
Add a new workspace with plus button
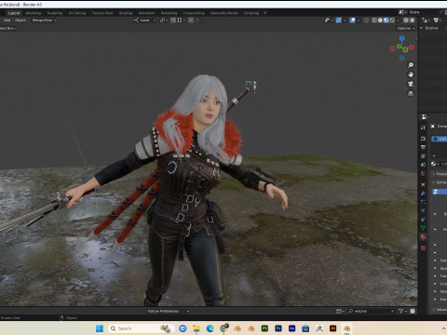click(x=264, y=13)
